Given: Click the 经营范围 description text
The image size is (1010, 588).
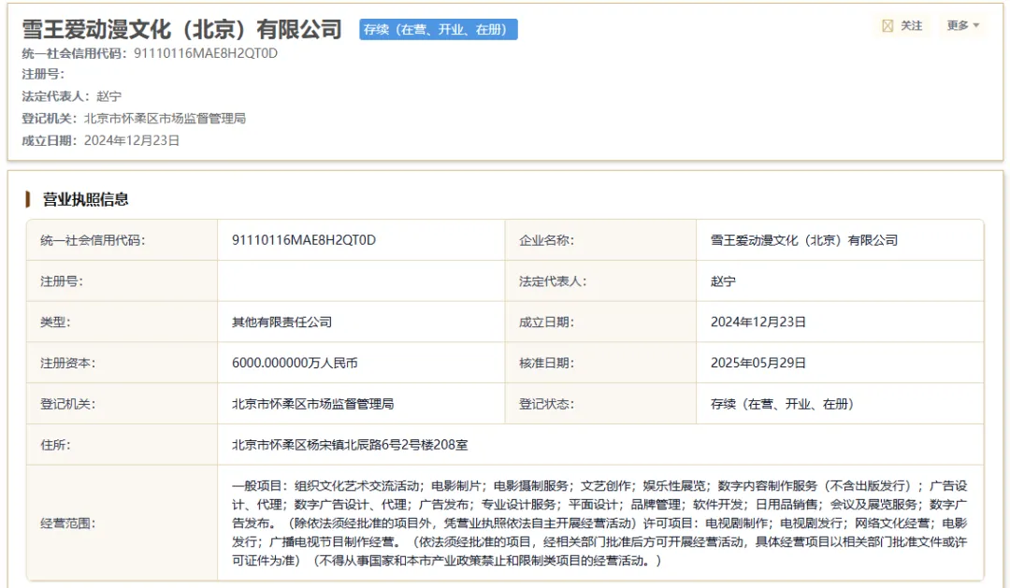Looking at the screenshot, I should pyautogui.click(x=599, y=523).
